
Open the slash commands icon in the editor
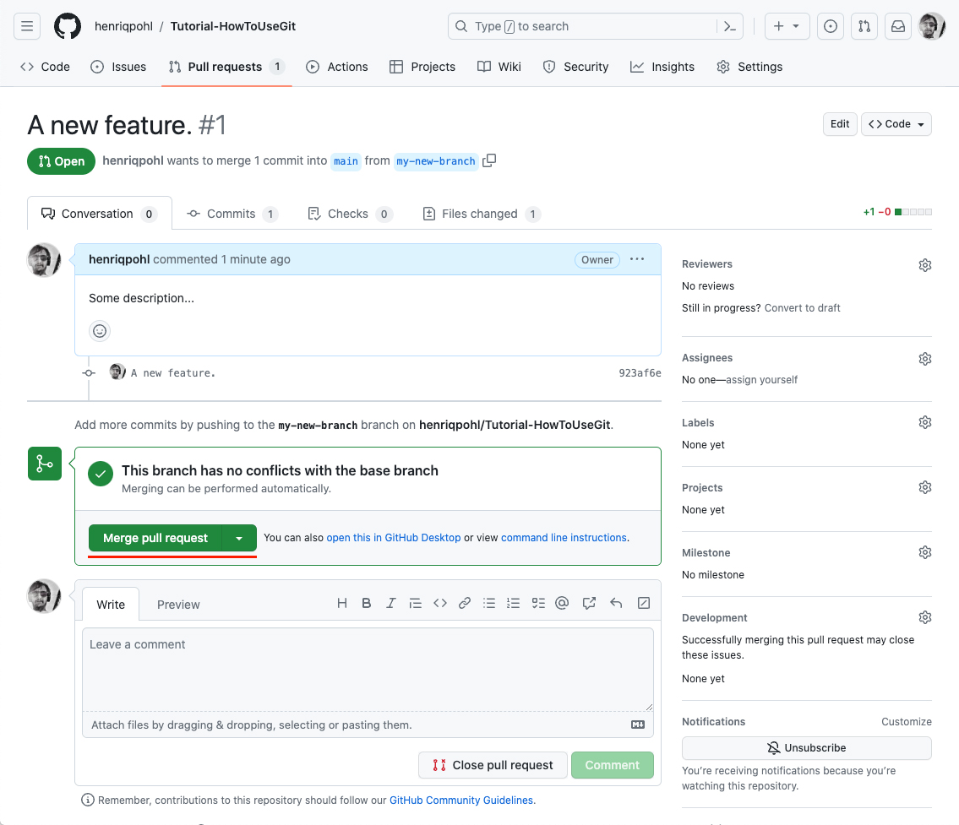coord(643,603)
